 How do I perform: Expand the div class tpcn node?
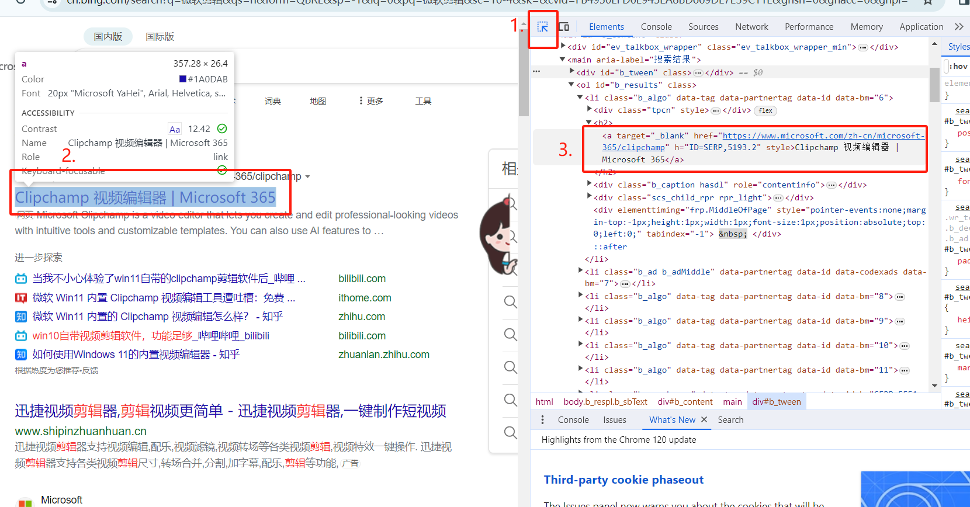(x=590, y=109)
